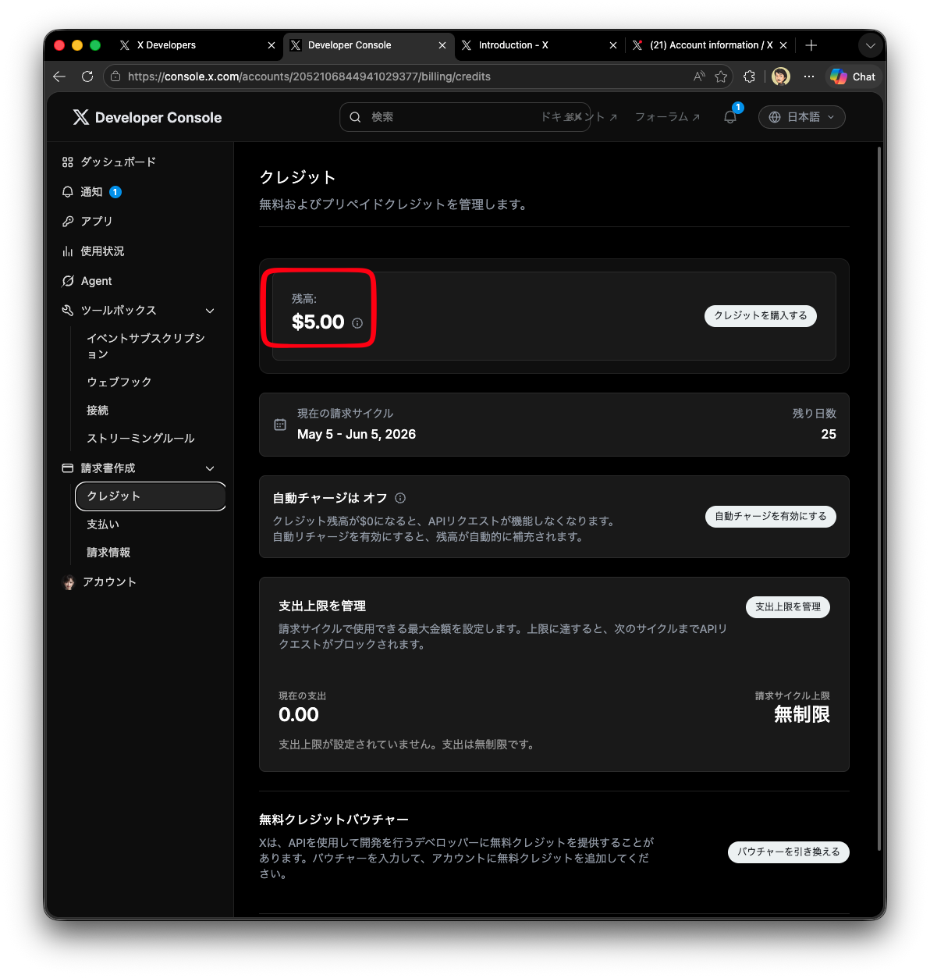Open the フォーラム link in header

[x=668, y=117]
